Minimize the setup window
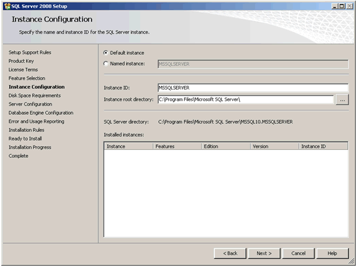This screenshot has width=357, height=267. click(334, 6)
